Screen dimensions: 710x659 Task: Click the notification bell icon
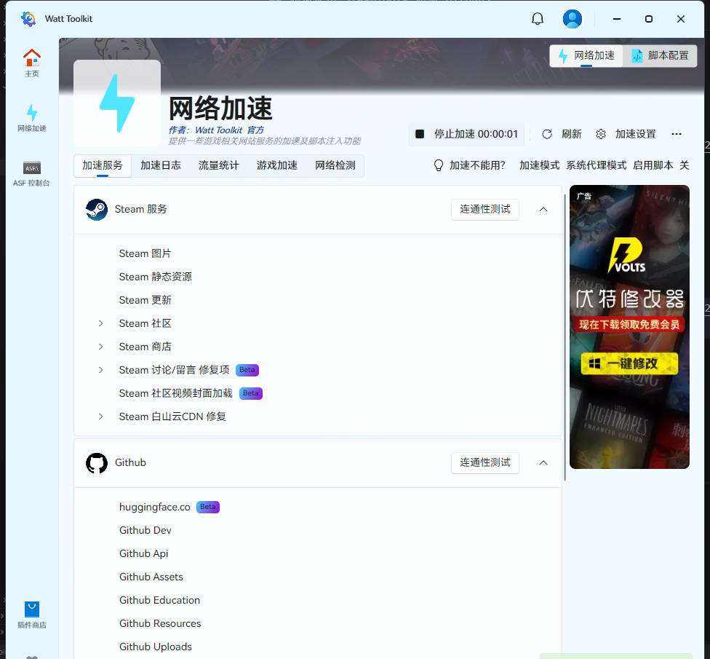(538, 19)
